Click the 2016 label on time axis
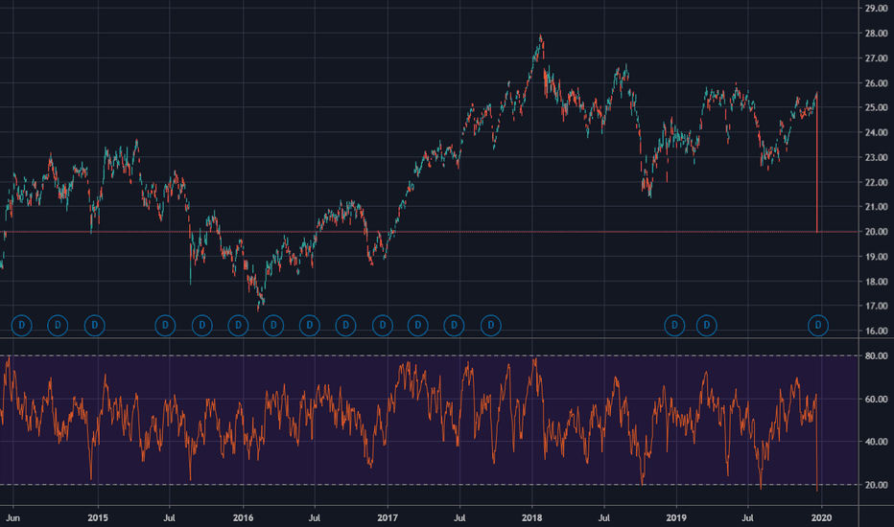 point(244,517)
